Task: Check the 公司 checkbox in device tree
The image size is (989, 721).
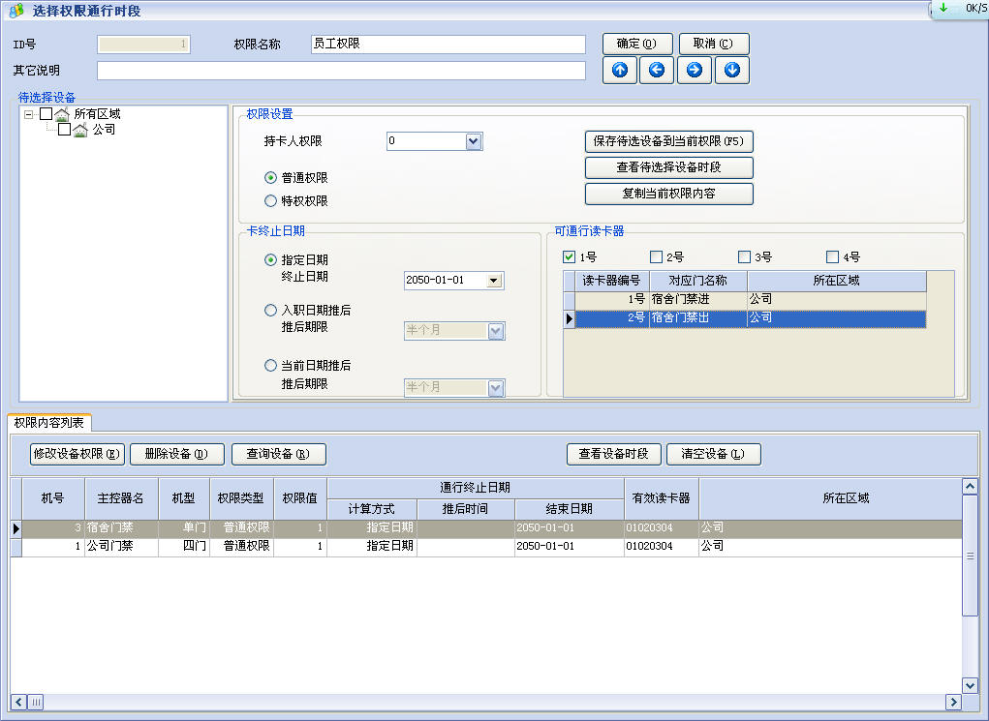Action: [x=65, y=130]
